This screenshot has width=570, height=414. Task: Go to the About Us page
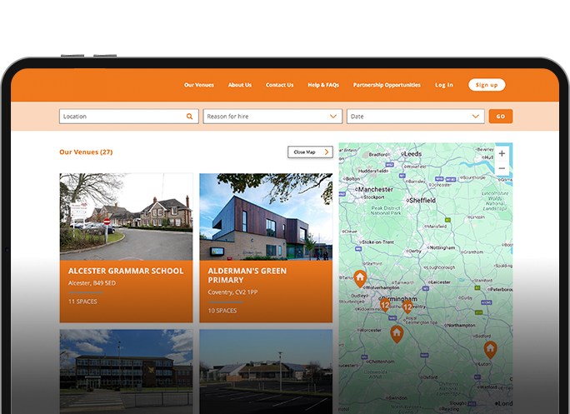tap(240, 85)
